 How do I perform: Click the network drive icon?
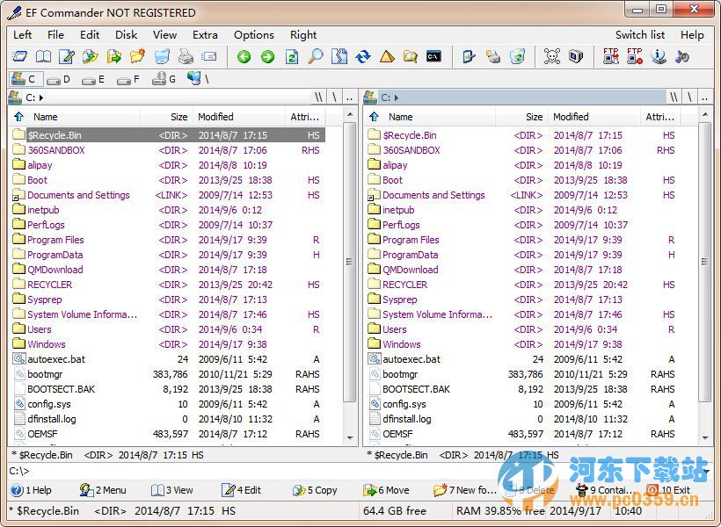coord(195,79)
